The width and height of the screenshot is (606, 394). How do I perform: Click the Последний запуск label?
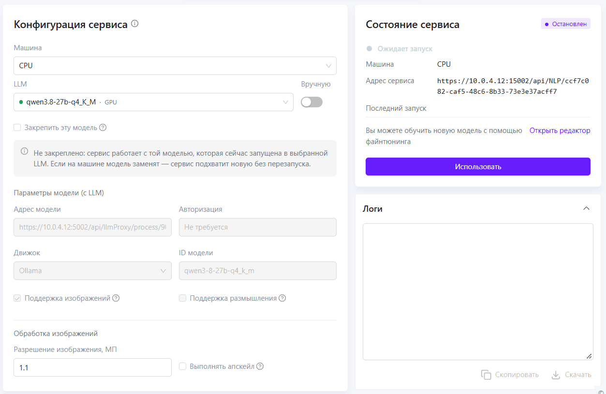(396, 108)
